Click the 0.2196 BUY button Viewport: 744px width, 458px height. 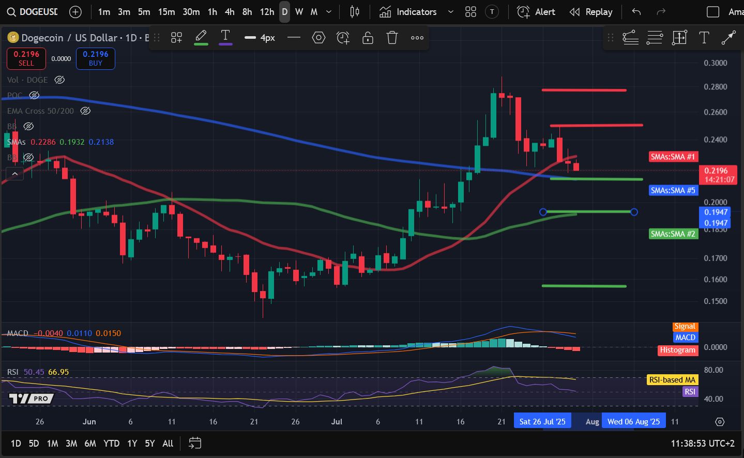(96, 58)
